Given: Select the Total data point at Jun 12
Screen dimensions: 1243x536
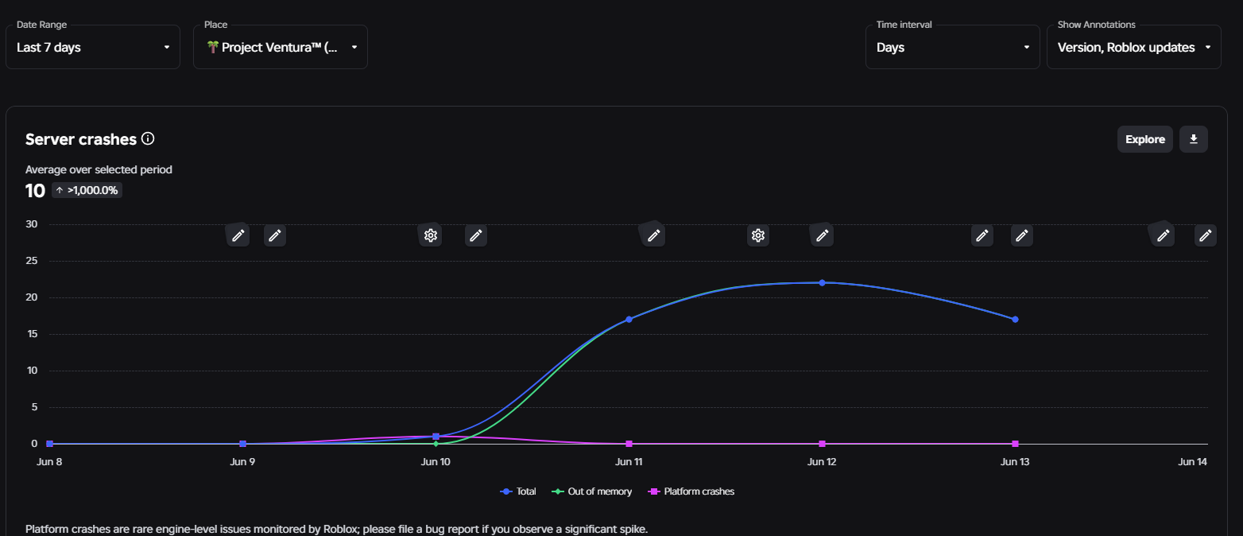Looking at the screenshot, I should click(x=822, y=282).
